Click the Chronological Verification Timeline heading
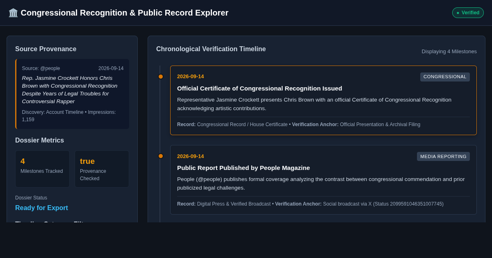The width and height of the screenshot is (492, 258). (211, 49)
